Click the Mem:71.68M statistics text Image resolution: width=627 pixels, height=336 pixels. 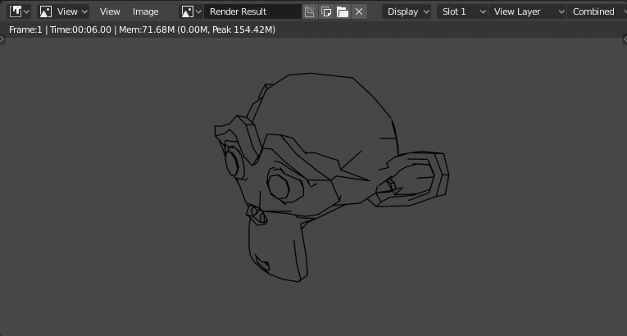198,30
